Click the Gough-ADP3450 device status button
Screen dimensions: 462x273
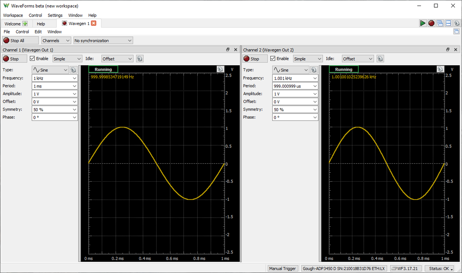coord(344,268)
